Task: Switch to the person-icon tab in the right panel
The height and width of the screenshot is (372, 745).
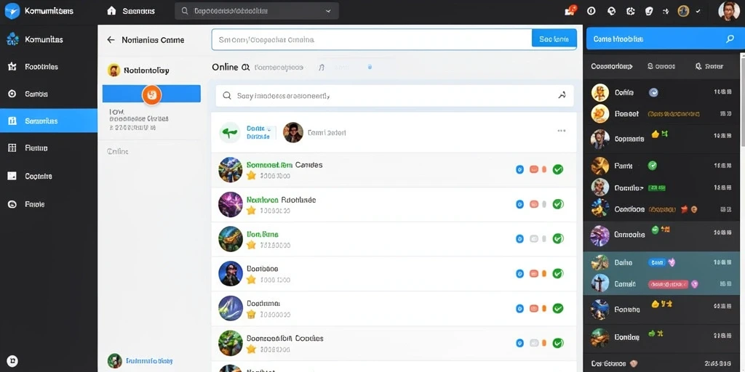Action: click(x=661, y=66)
